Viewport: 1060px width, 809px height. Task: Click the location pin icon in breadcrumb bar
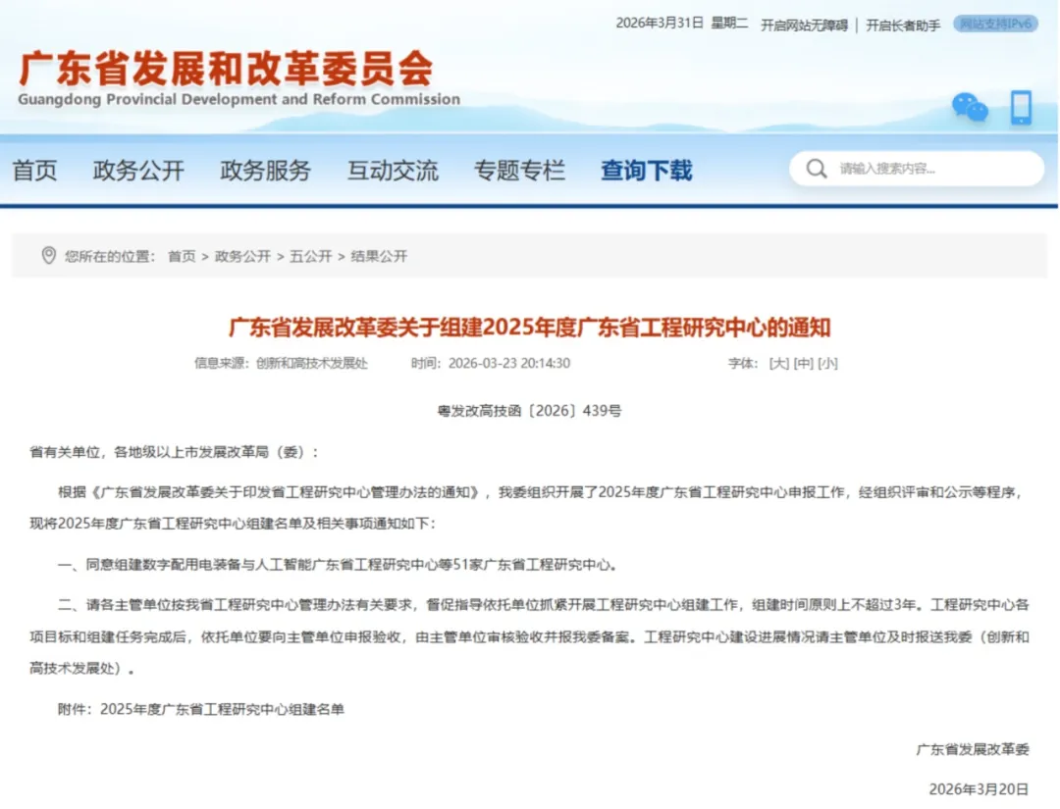[47, 257]
